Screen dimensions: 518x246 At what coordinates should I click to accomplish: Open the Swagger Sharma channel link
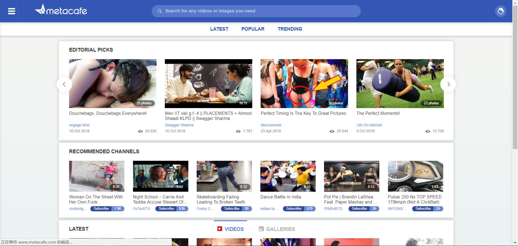pyautogui.click(x=179, y=125)
